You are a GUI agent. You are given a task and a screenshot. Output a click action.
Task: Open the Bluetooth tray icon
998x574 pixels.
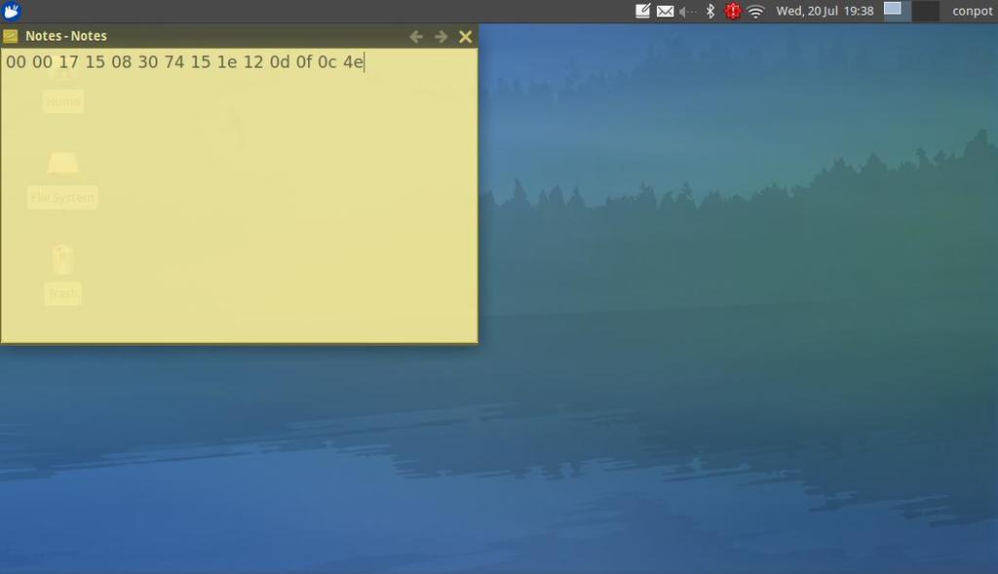710,11
